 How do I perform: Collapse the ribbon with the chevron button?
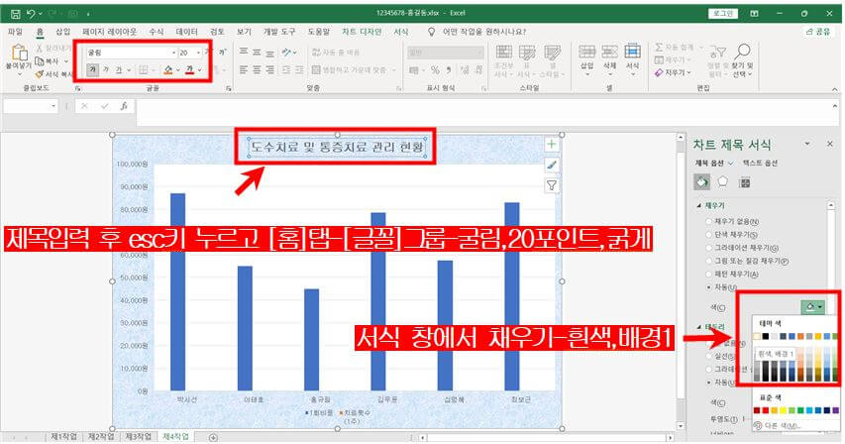[835, 89]
